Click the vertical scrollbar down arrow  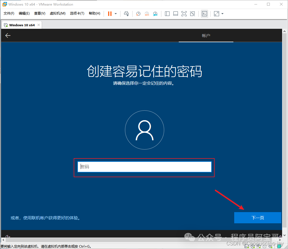pyautogui.click(x=284, y=235)
